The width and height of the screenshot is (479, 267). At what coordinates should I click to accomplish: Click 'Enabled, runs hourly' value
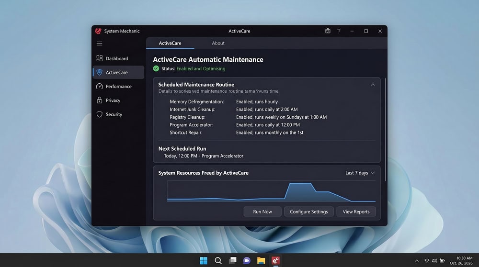coord(257,101)
